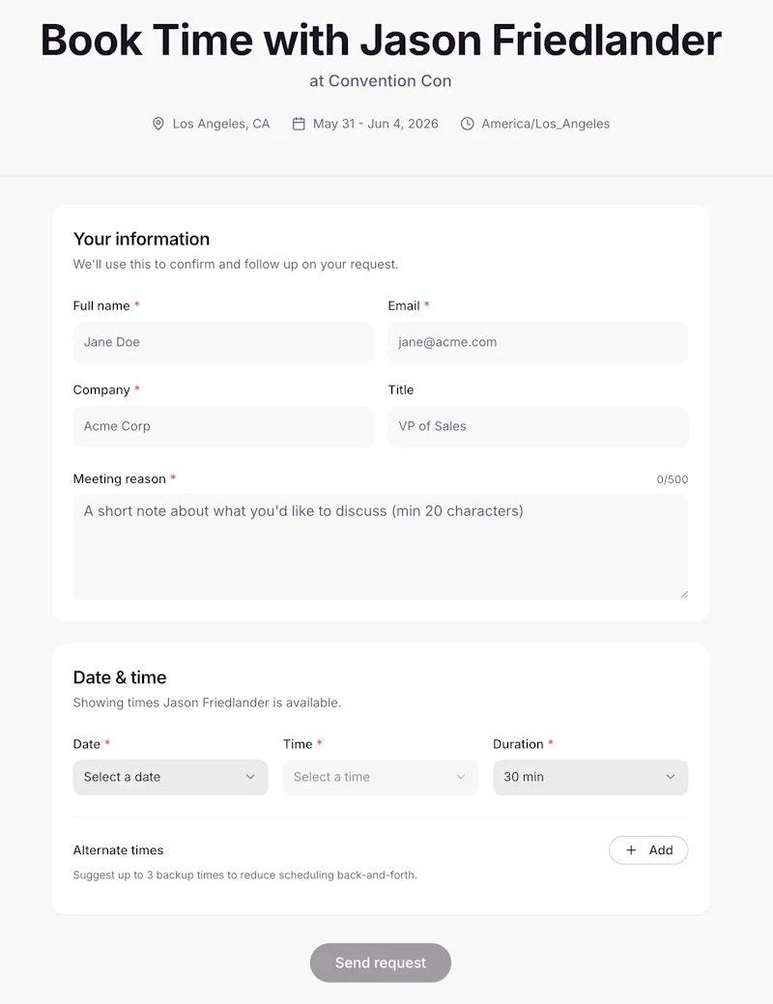This screenshot has height=1004, width=773.
Task: Click the location pin icon near Los Angeles
Action: (x=158, y=124)
